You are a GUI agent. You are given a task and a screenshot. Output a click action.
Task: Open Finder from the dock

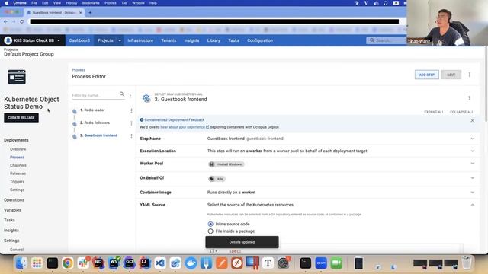tap(21, 263)
